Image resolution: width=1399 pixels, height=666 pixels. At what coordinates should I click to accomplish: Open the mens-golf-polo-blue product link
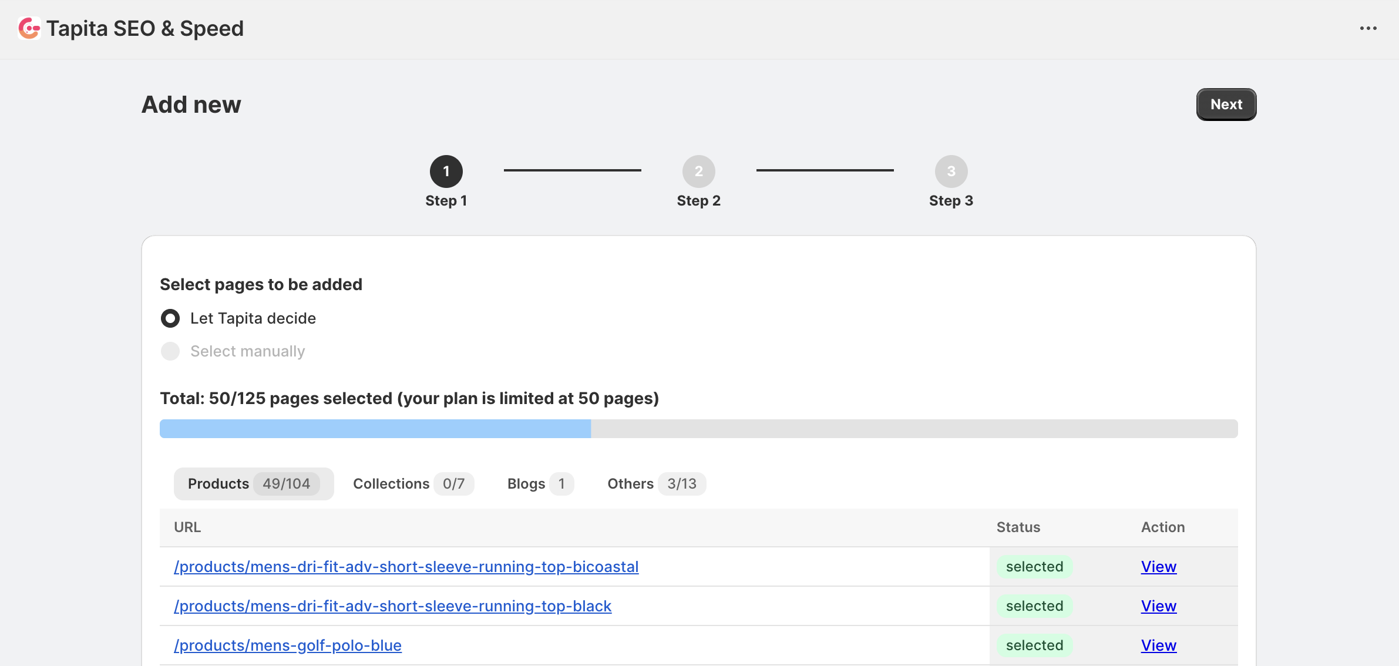click(x=287, y=645)
